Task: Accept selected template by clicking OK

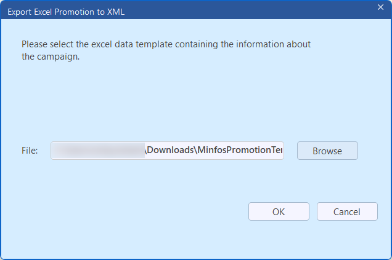Action: [279, 211]
